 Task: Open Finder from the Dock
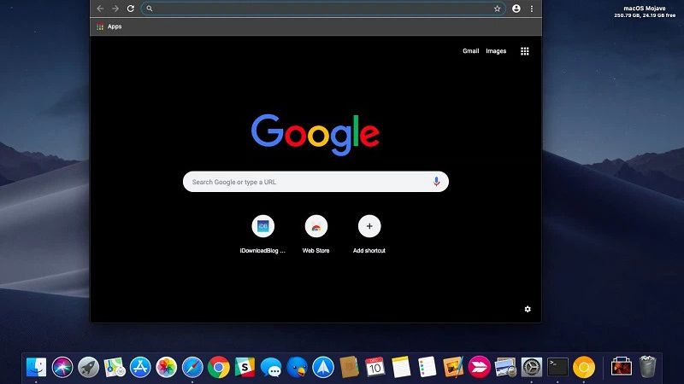pos(36,367)
